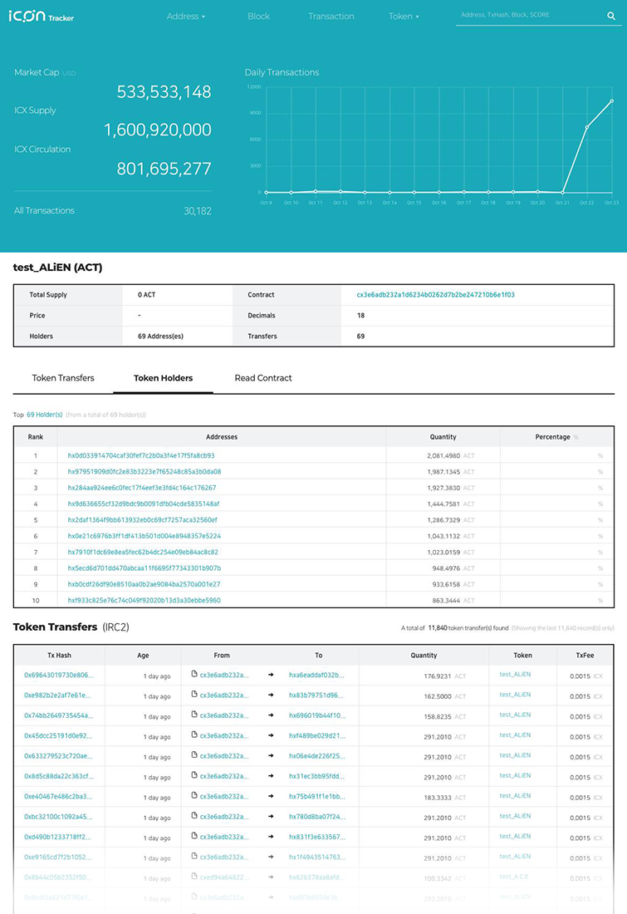Open the Token dropdown menu
This screenshot has height=914, width=627.
click(404, 17)
